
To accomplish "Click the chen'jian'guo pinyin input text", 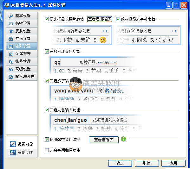I will coord(70,120).
